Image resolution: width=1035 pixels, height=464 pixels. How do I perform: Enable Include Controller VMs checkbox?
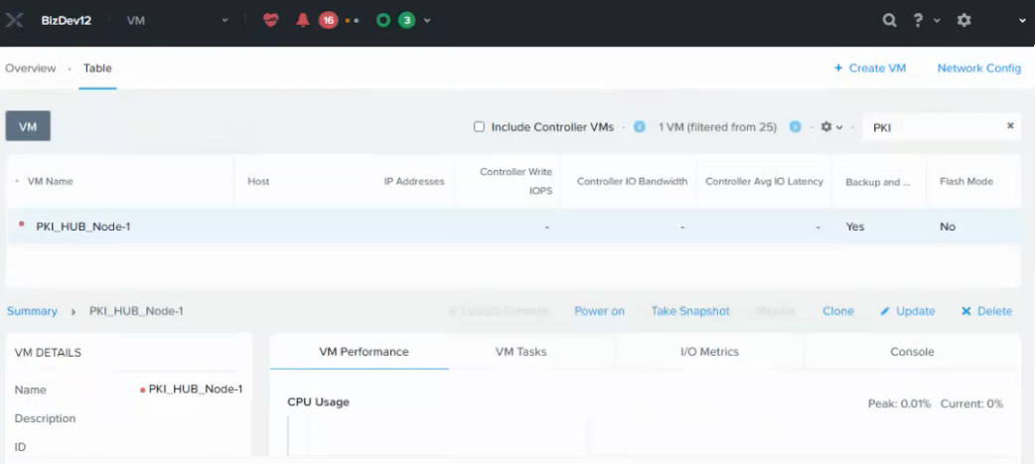tap(479, 127)
